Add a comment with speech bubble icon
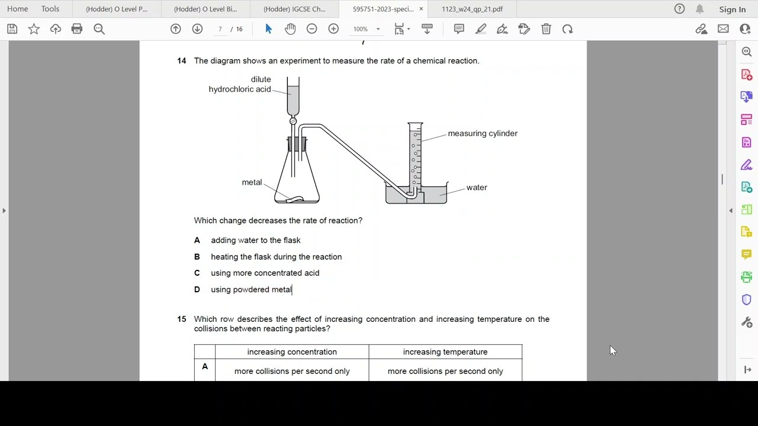 [459, 29]
